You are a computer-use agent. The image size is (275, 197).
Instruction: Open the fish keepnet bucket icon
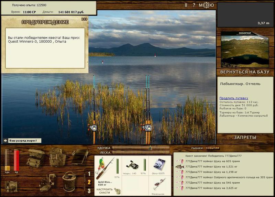point(69,182)
